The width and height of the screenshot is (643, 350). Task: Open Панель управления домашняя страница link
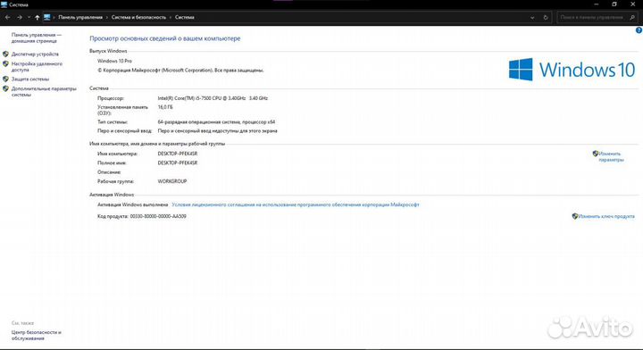[x=37, y=37]
